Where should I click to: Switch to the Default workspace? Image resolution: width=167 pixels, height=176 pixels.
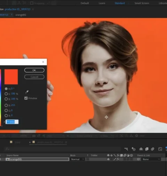pos(85,3)
